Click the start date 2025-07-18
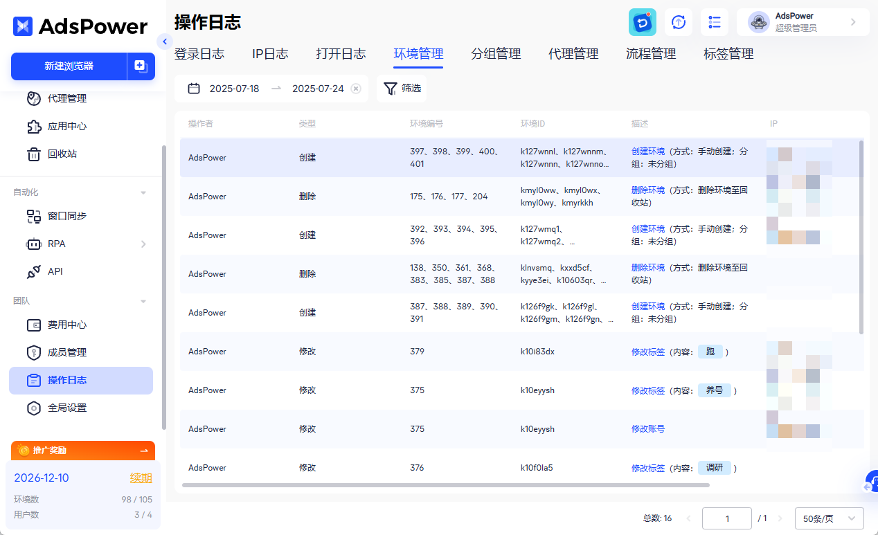Image resolution: width=878 pixels, height=535 pixels. [x=234, y=89]
